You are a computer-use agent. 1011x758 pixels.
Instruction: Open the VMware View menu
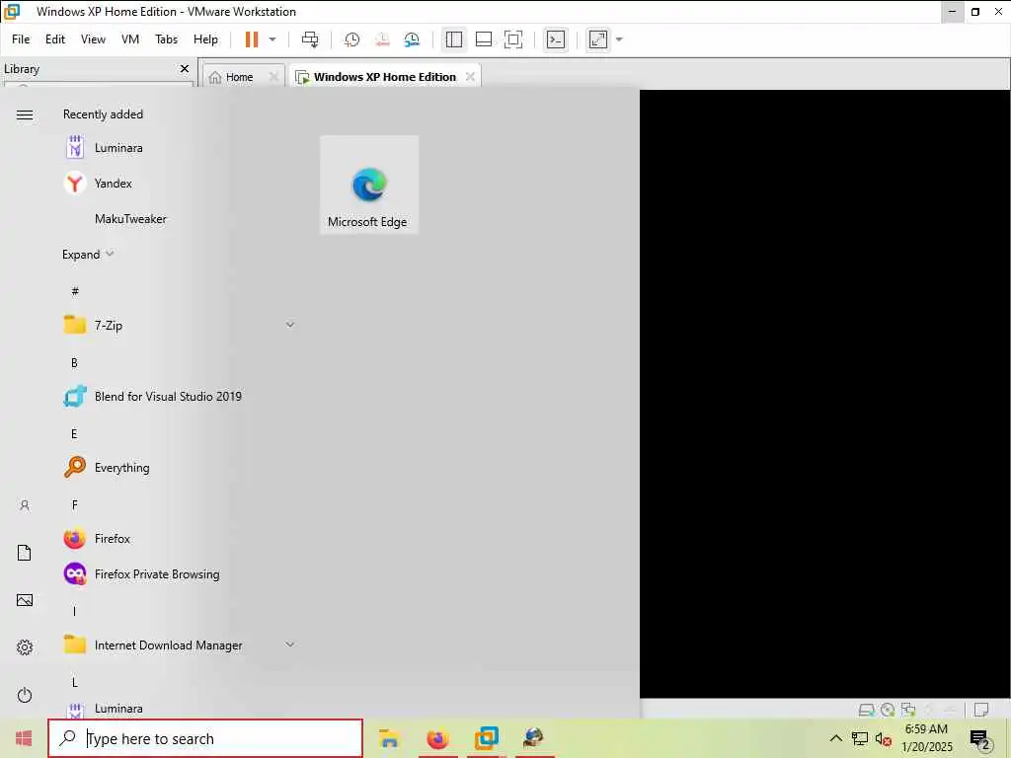(x=93, y=39)
